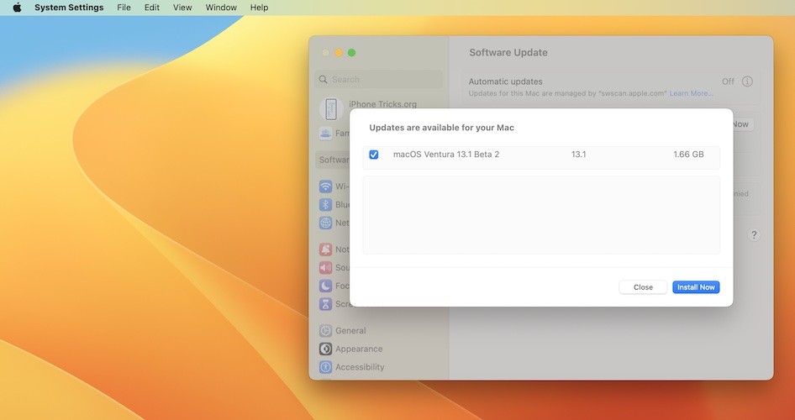Image resolution: width=795 pixels, height=420 pixels.
Task: Click the 1.66 GB size value
Action: [688, 154]
